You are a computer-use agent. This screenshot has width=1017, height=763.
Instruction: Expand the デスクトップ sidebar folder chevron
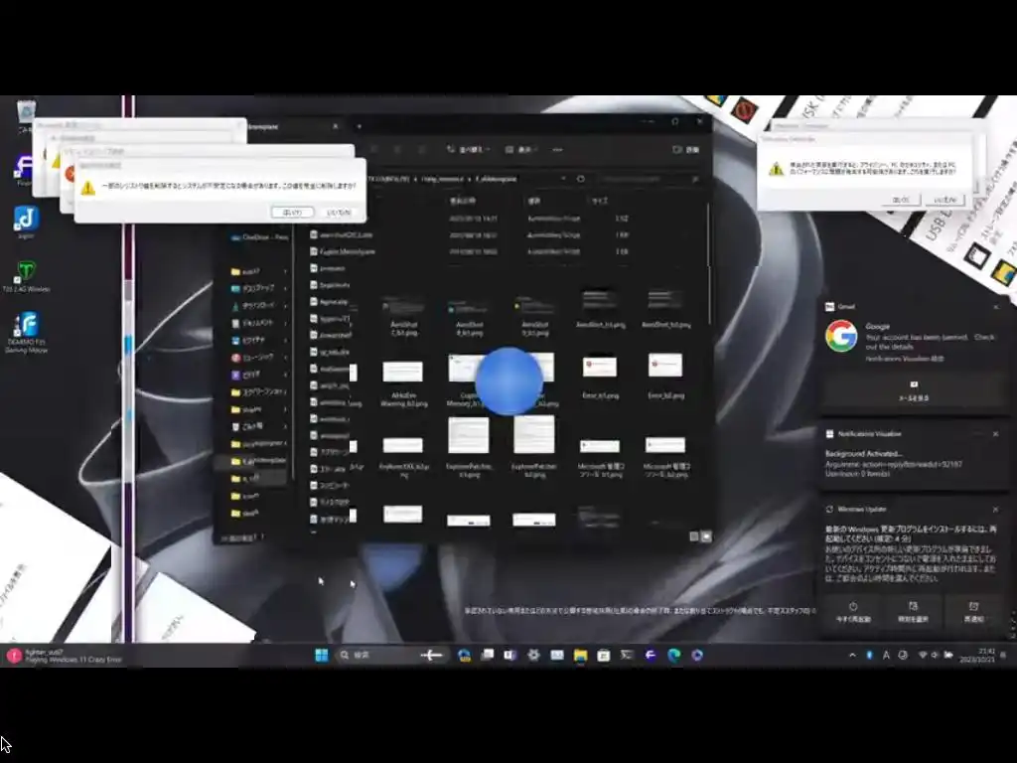coord(285,288)
